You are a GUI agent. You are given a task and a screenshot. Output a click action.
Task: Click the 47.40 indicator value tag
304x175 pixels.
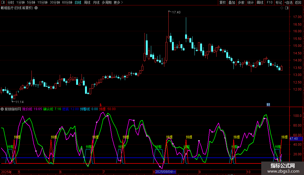(x=296, y=139)
